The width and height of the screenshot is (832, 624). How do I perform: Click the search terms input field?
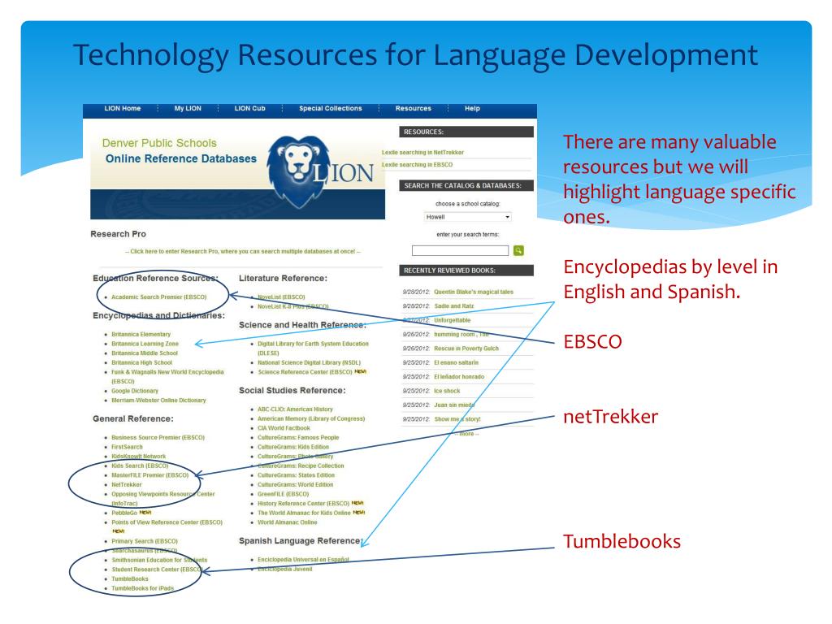460,250
